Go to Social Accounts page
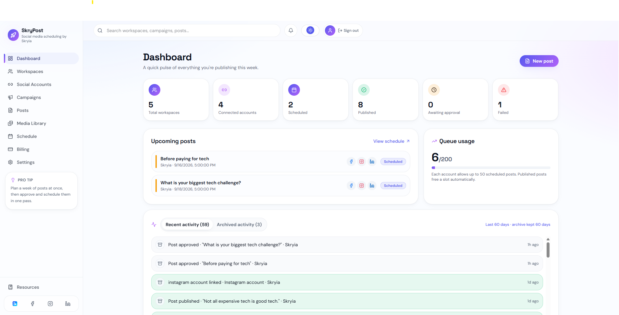Image resolution: width=619 pixels, height=315 pixels. (x=41, y=84)
